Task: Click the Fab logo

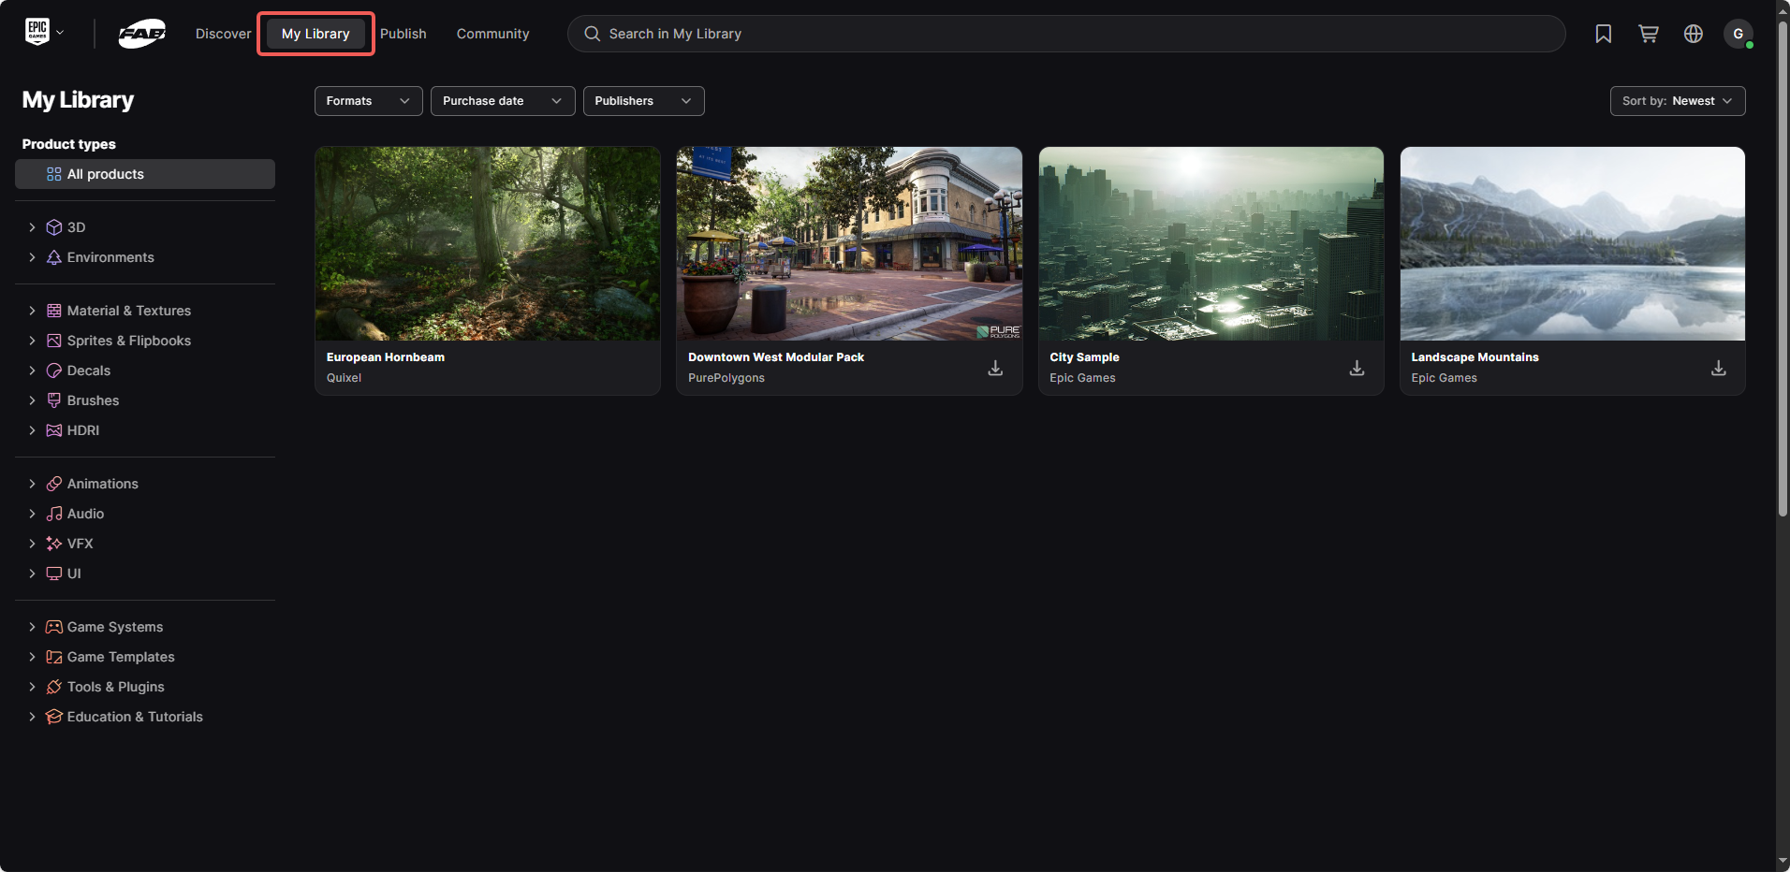Action: [x=142, y=34]
